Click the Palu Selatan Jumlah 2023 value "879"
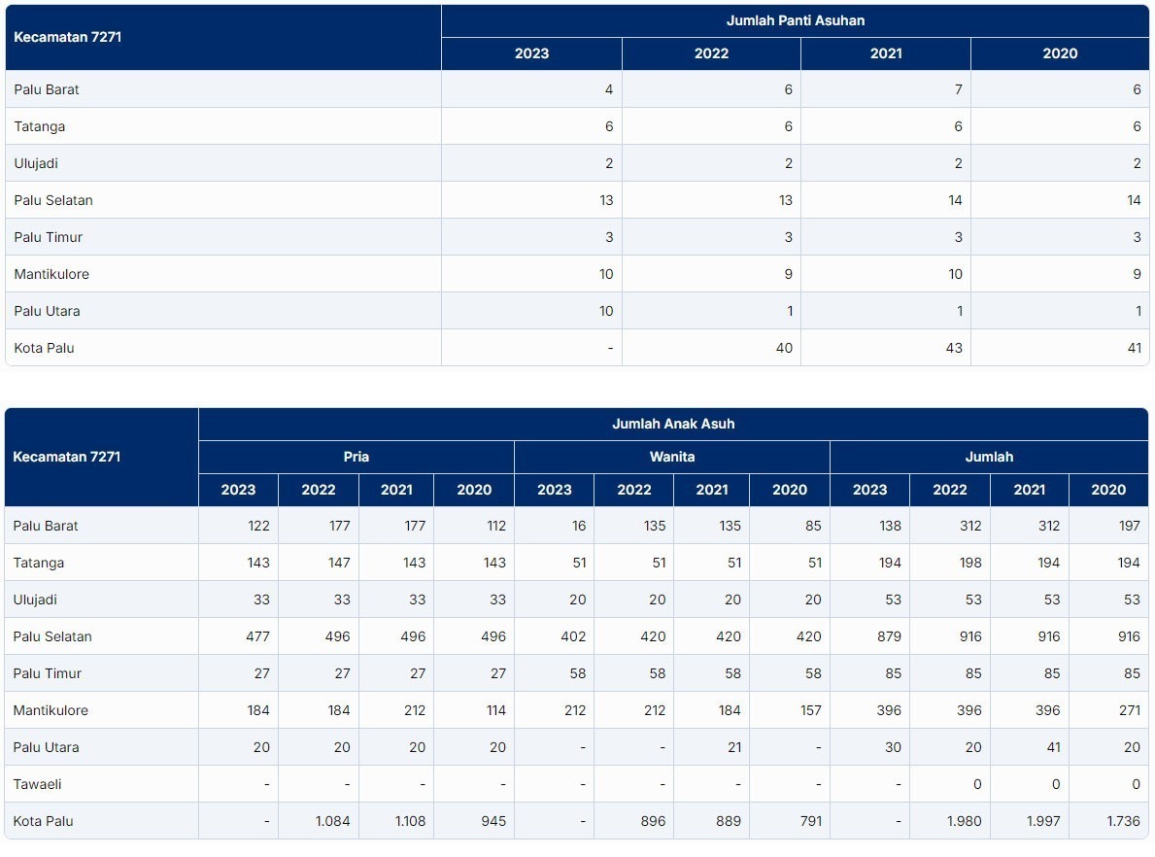 coord(889,636)
